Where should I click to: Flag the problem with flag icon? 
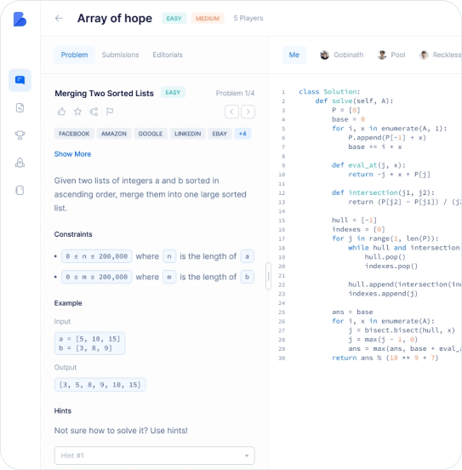point(110,112)
